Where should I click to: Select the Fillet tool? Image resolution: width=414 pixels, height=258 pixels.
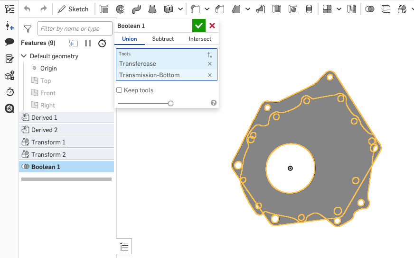[195, 9]
